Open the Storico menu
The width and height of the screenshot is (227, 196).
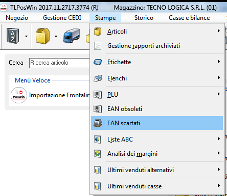[144, 18]
